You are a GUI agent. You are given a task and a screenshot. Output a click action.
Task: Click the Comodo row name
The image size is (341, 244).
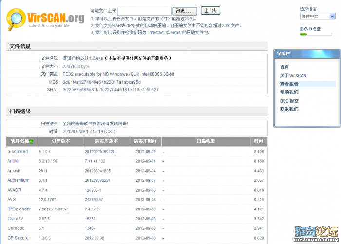coord(16,228)
